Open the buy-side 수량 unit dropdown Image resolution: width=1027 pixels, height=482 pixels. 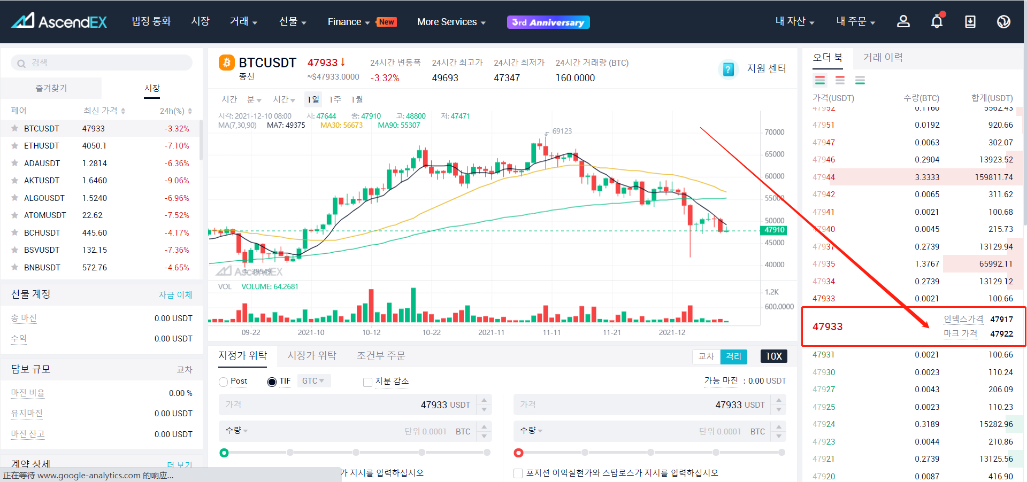coord(236,431)
